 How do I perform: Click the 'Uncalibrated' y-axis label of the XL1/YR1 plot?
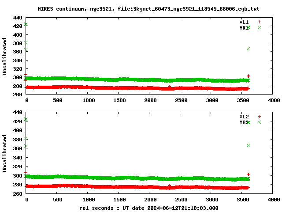coord(4,56)
